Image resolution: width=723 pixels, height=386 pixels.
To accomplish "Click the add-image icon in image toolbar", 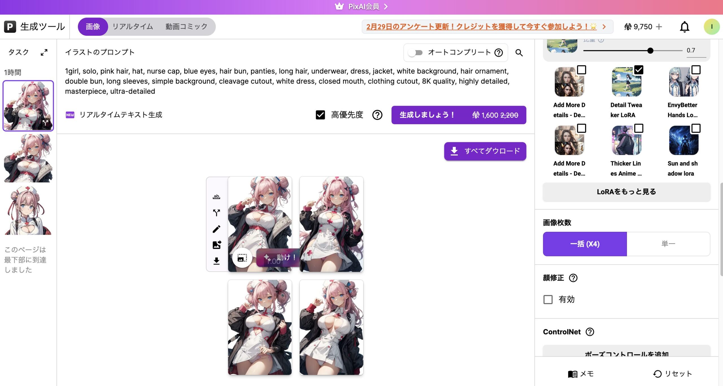I will tap(217, 245).
